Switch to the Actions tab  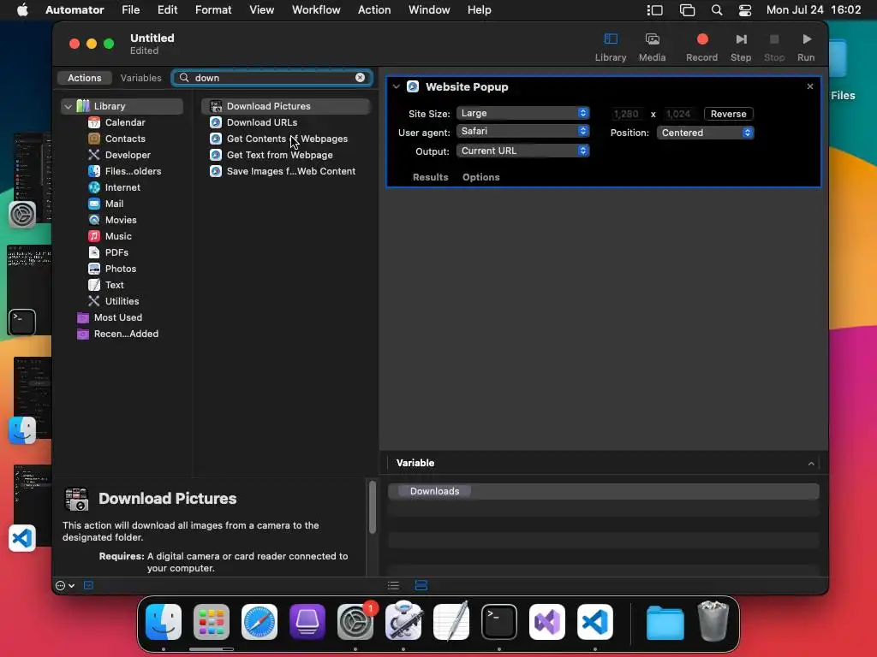click(85, 78)
